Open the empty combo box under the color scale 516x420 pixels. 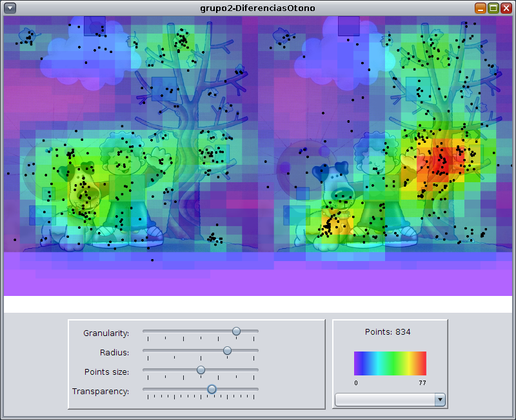390,400
